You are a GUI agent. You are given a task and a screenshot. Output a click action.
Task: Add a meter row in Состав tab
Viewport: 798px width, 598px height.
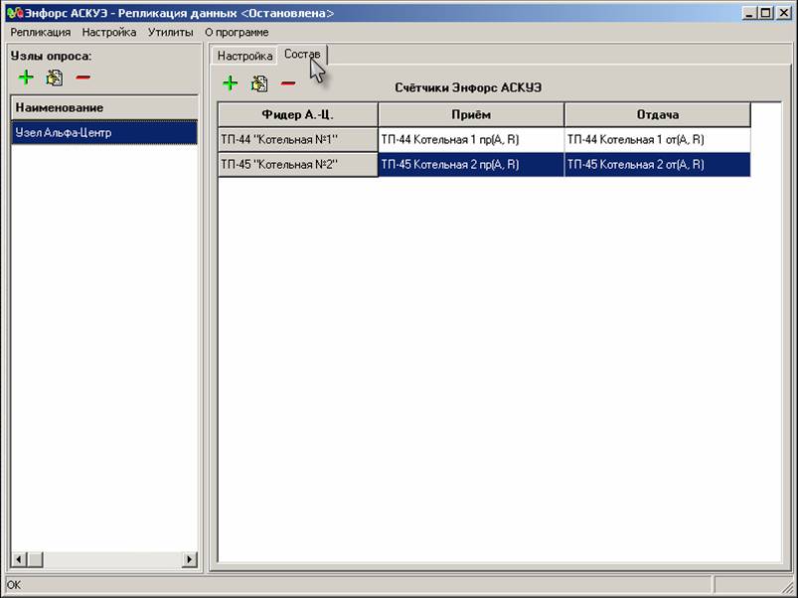point(230,83)
